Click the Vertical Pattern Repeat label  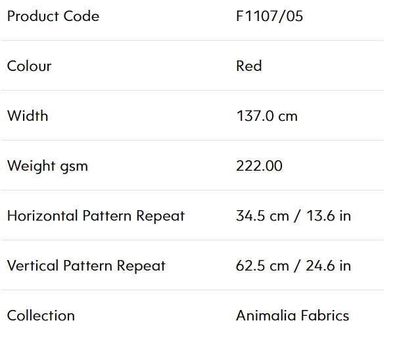coord(86,266)
